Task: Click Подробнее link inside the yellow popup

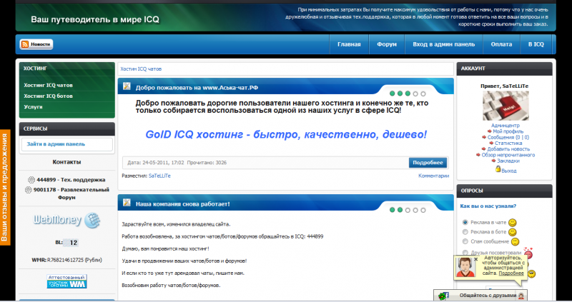Action: coord(511,273)
